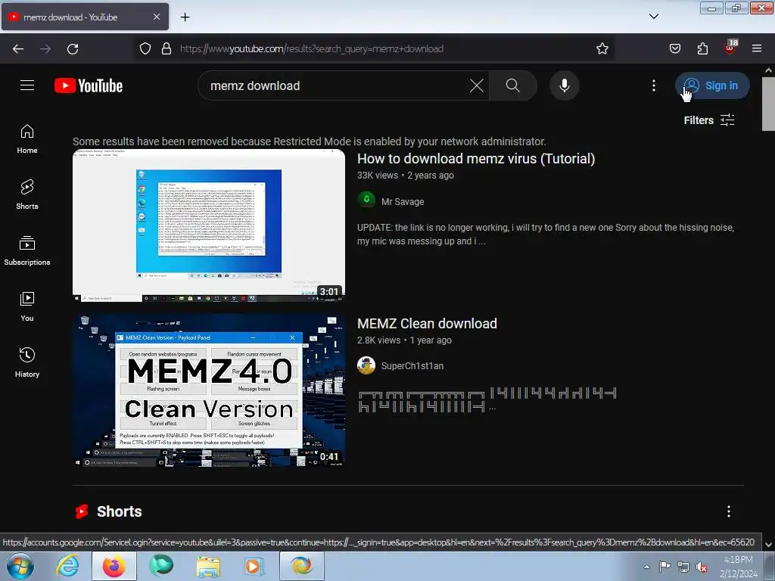Open Shorts from the sidebar
Image resolution: width=775 pixels, height=581 pixels.
[27, 194]
